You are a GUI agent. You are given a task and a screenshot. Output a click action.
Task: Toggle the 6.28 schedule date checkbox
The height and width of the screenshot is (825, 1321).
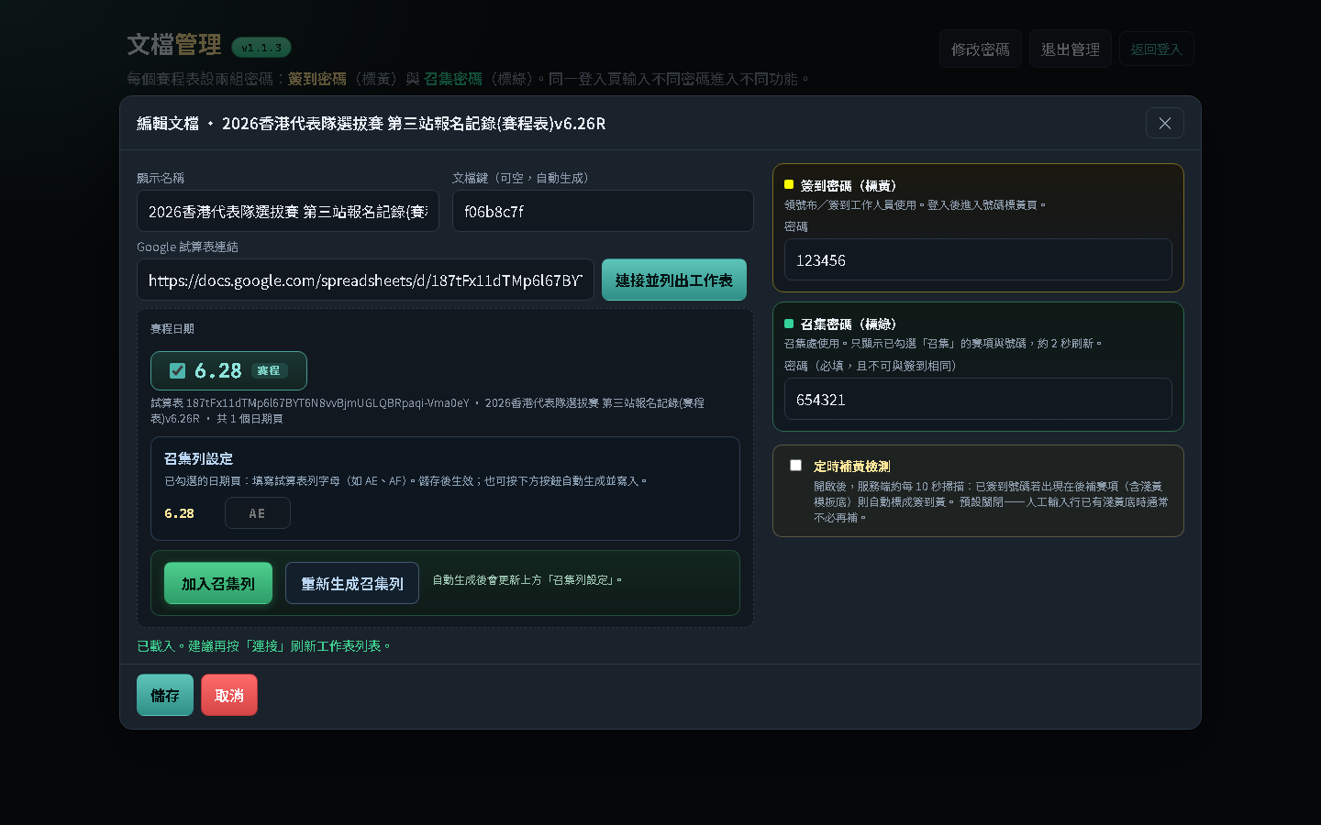point(177,370)
